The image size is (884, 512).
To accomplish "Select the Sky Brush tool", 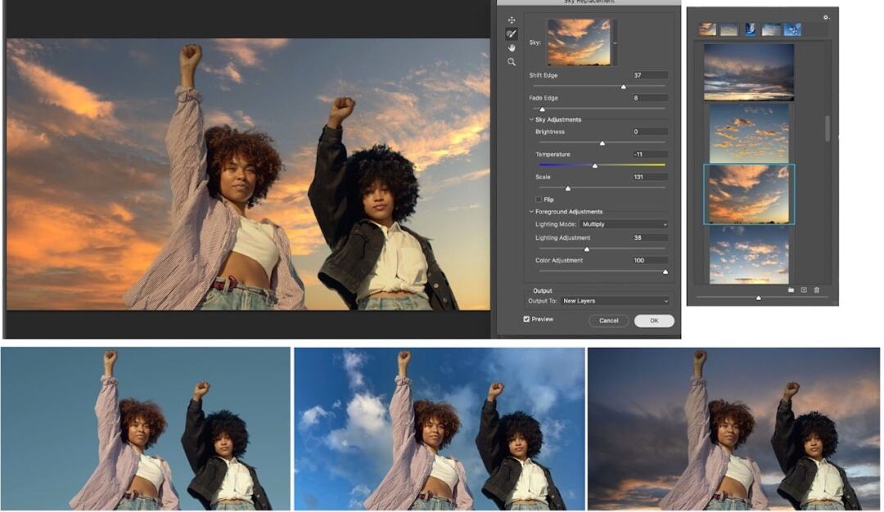I will [x=512, y=34].
